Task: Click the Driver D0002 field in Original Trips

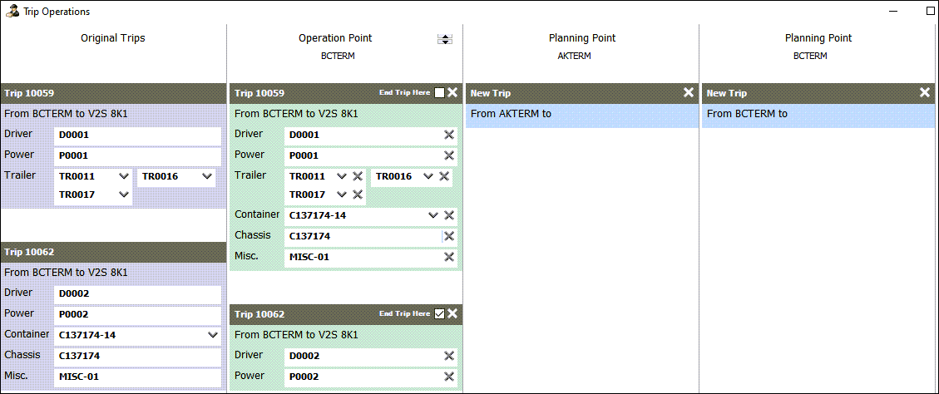Action: point(137,294)
